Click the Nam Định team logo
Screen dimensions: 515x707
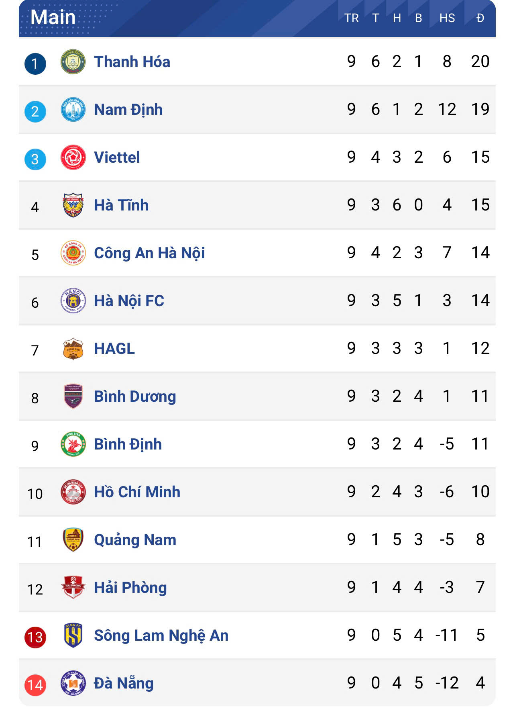point(73,110)
